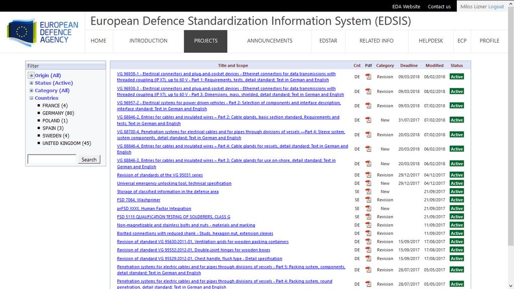Open the INTRODUCTION tab
This screenshot has width=514, height=289.
(x=148, y=41)
